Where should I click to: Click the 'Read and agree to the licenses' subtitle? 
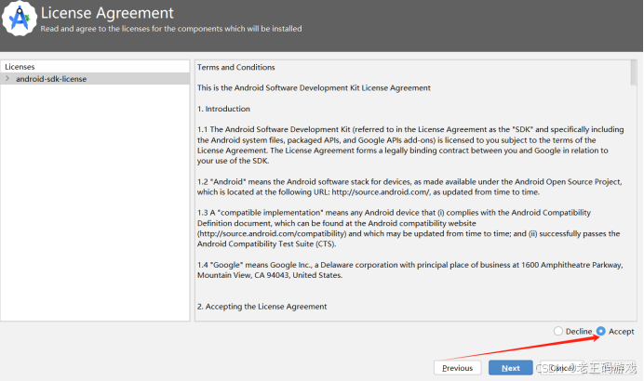coord(171,29)
